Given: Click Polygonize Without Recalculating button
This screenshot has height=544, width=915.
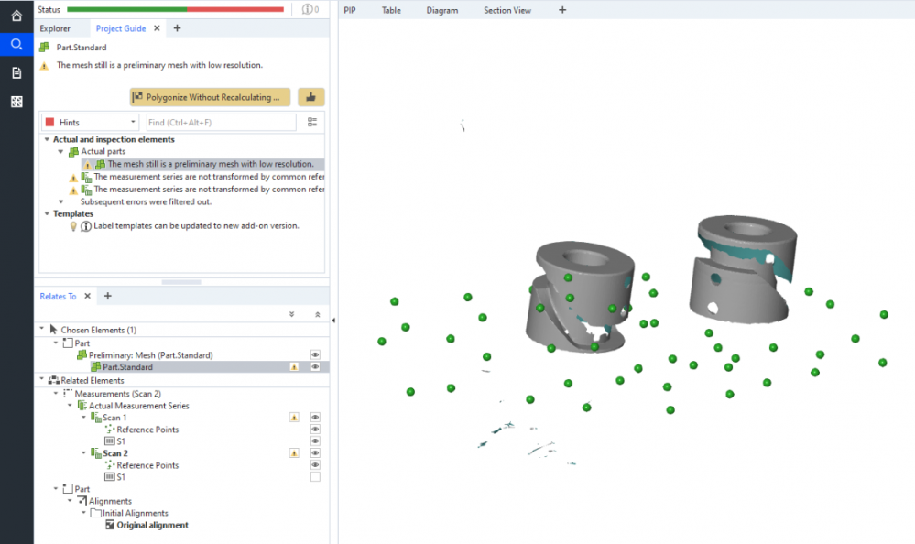Looking at the screenshot, I should point(210,97).
